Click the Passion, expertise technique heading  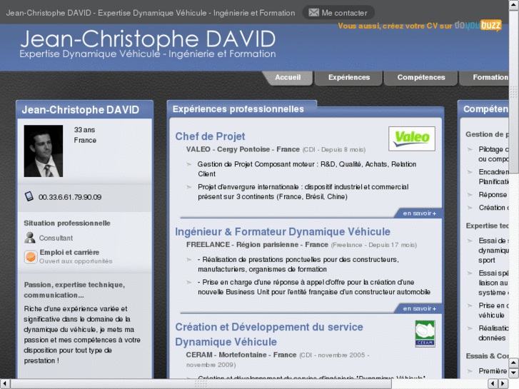[x=74, y=290]
